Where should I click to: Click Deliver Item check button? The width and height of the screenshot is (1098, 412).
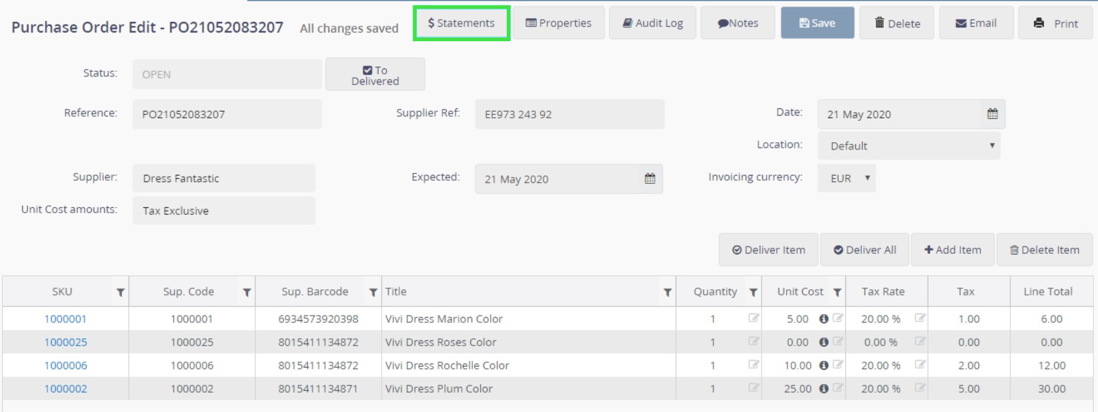click(x=769, y=250)
